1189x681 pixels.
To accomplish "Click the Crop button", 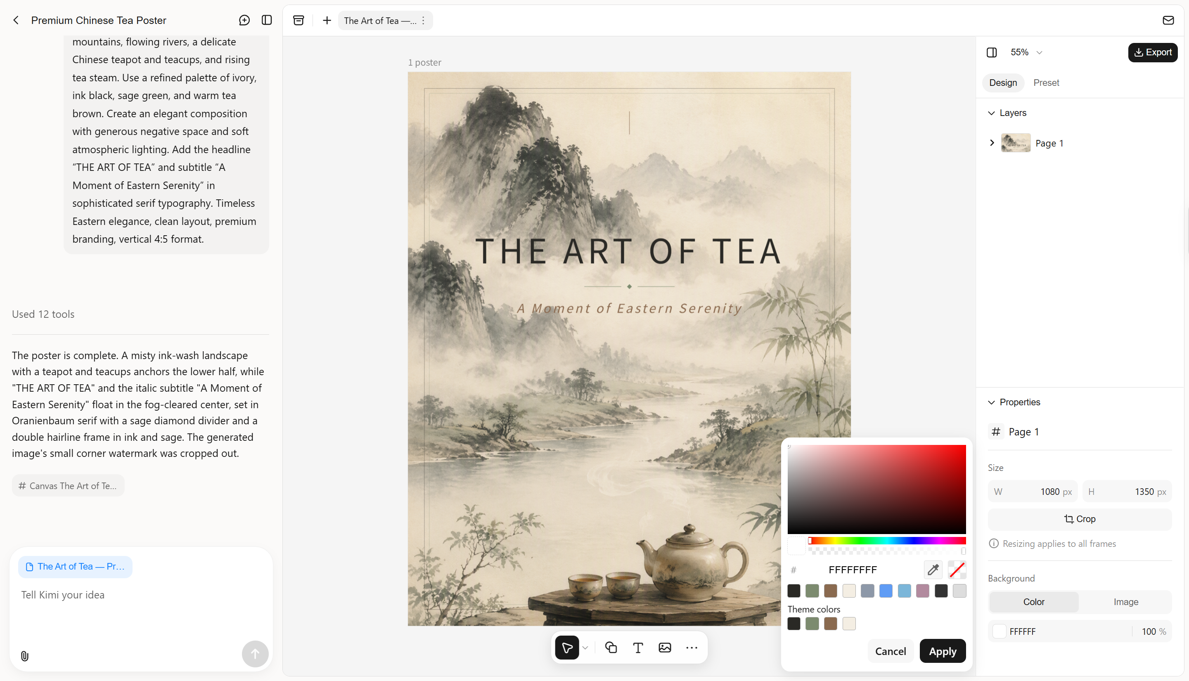I will [1079, 519].
